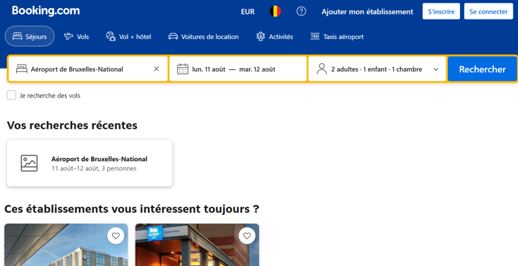Clear the destination with the X icon
This screenshot has height=266, width=518.
[x=156, y=69]
